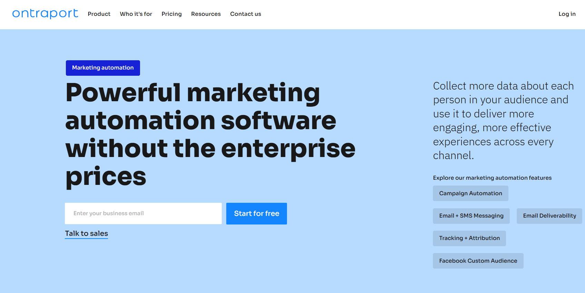Open the Talk to sales link
Viewport: 585px width, 293px height.
point(86,233)
